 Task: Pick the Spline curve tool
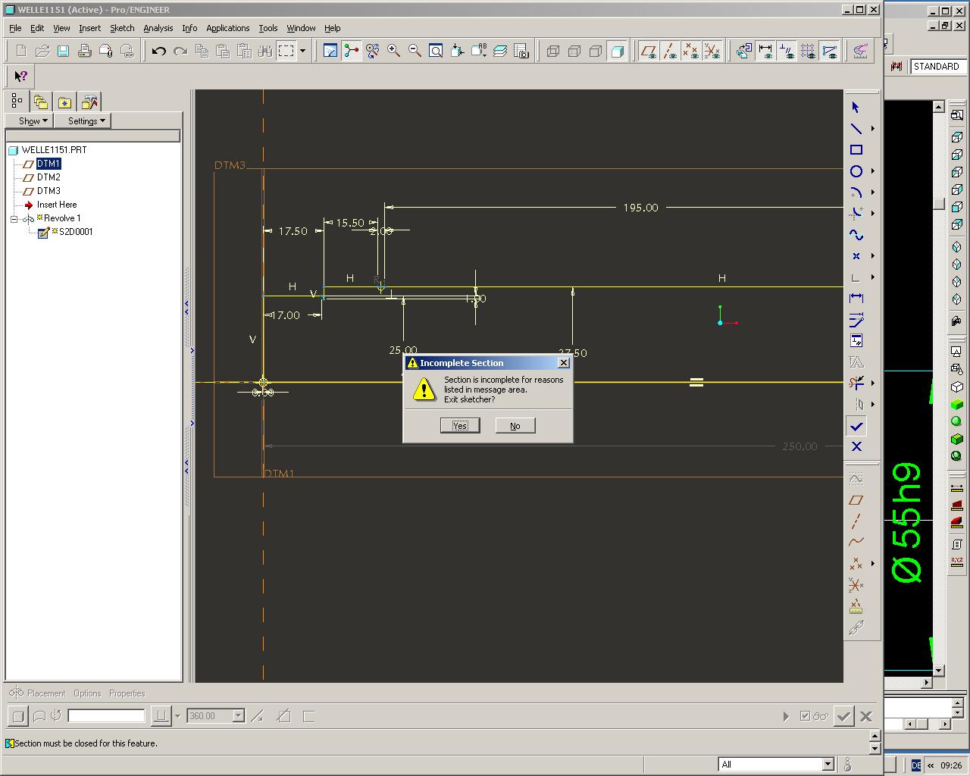pos(856,235)
